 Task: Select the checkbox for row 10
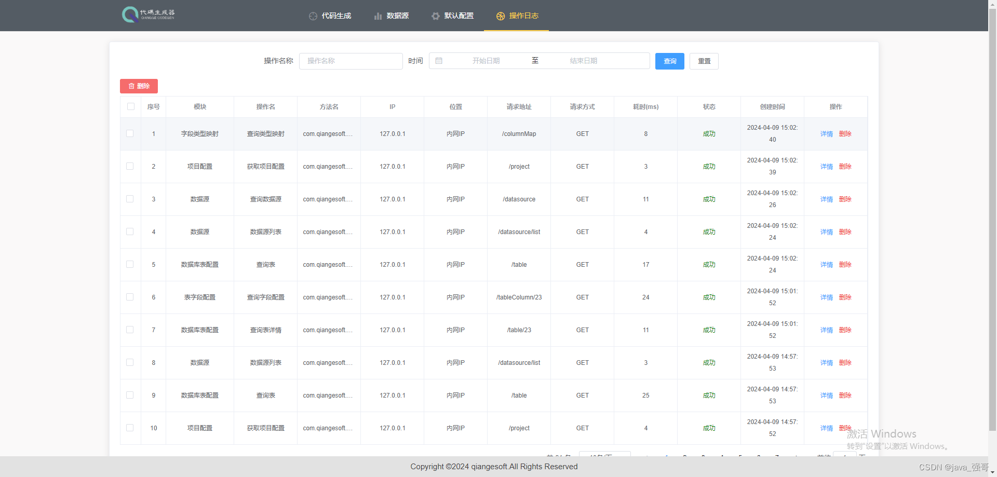(130, 428)
